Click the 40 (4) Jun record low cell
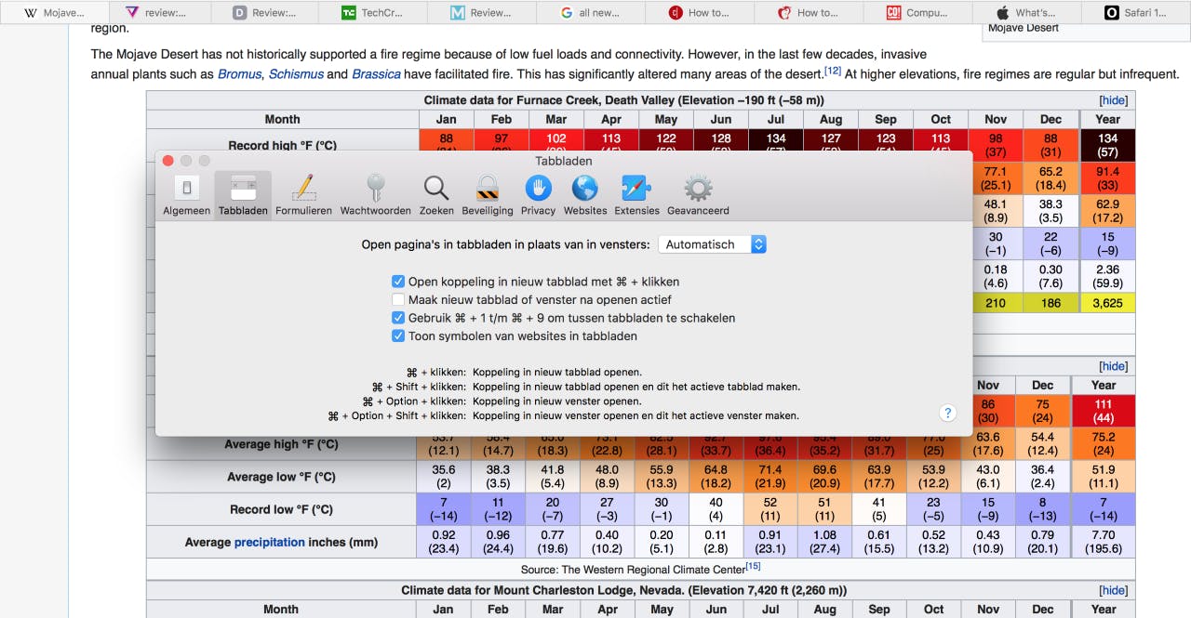Image resolution: width=1191 pixels, height=618 pixels. point(716,509)
